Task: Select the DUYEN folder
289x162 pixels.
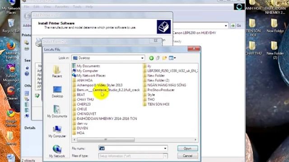Action: [x=80, y=128]
